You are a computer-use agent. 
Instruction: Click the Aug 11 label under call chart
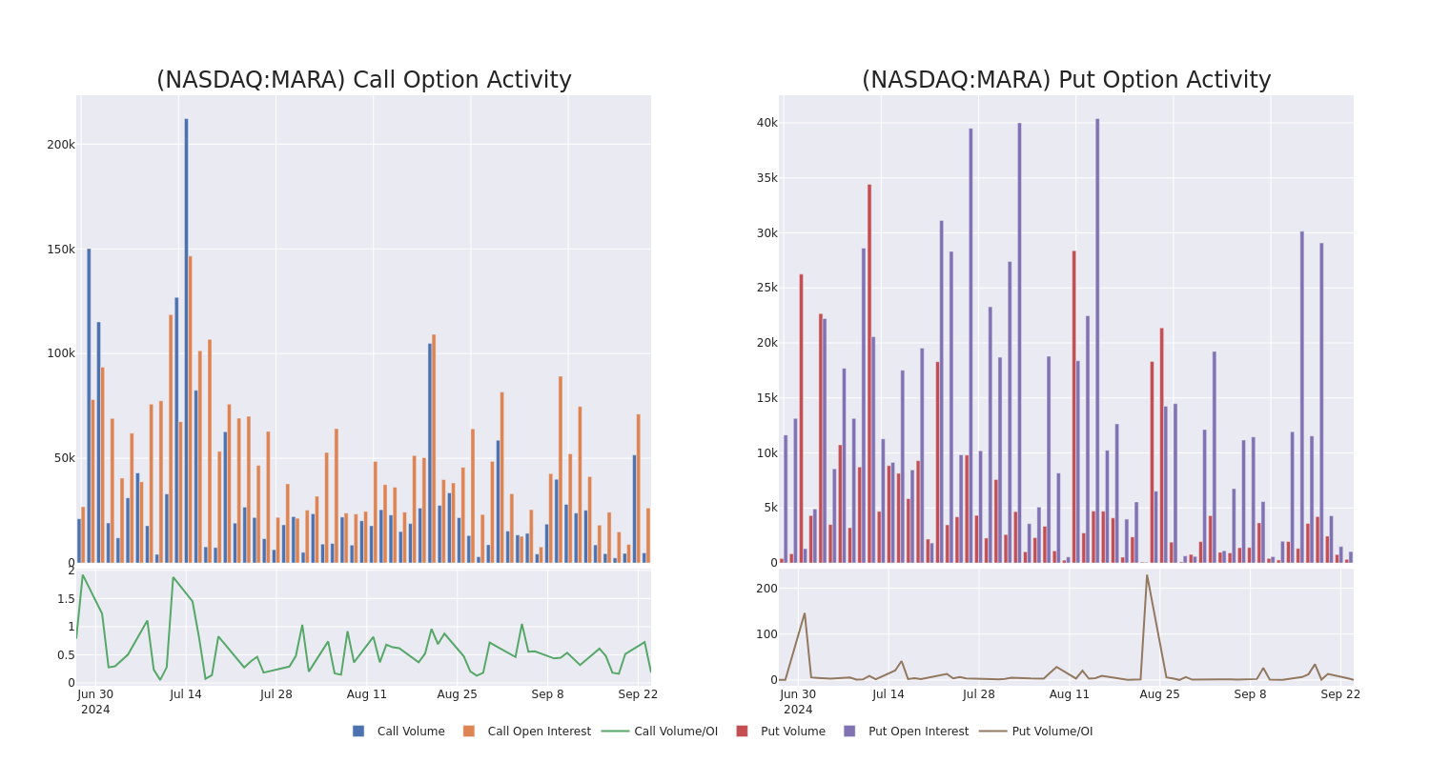point(367,694)
